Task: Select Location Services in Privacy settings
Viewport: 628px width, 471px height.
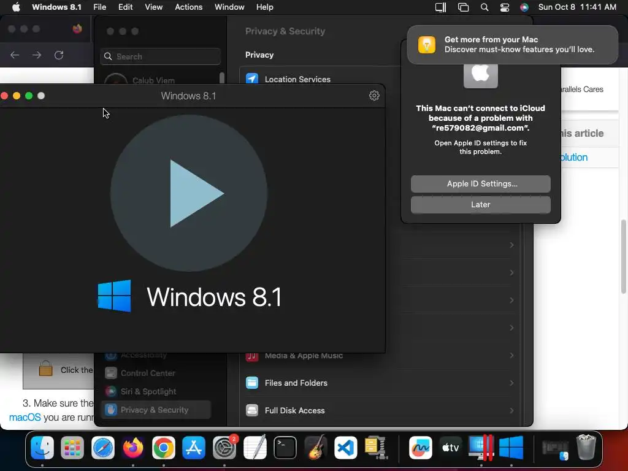Action: tap(297, 79)
